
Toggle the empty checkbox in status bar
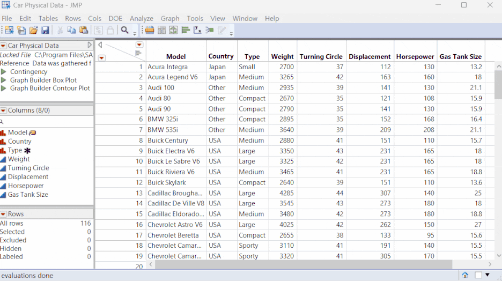[x=478, y=275]
